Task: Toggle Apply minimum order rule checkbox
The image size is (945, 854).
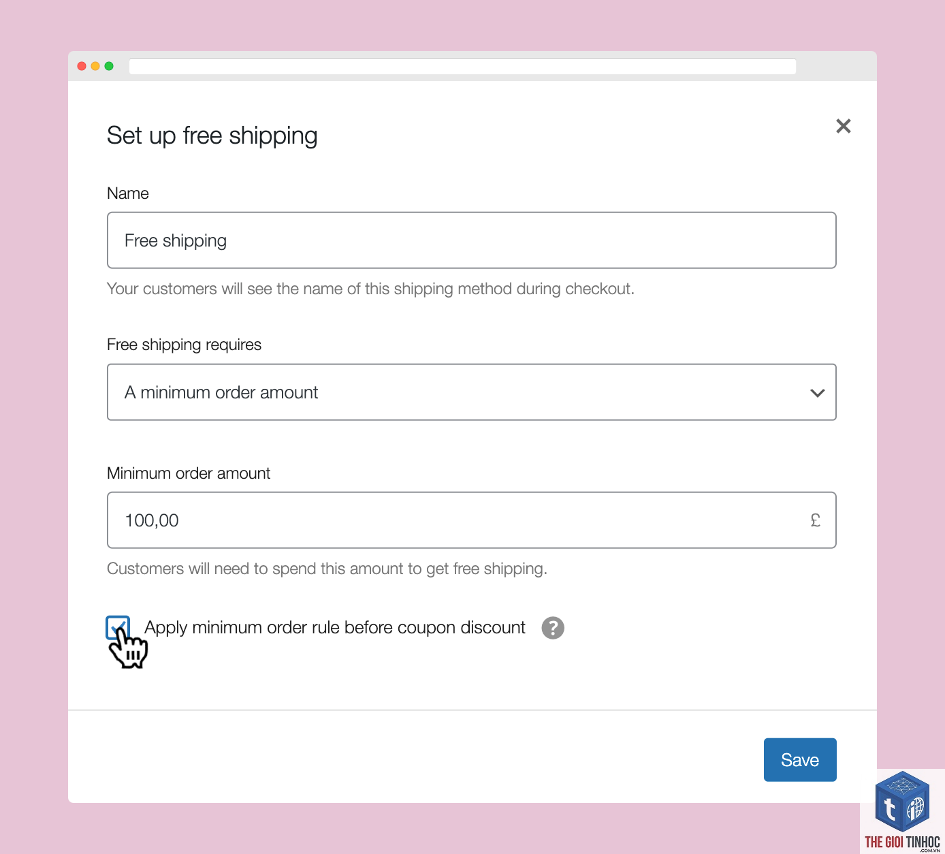Action: pos(118,627)
